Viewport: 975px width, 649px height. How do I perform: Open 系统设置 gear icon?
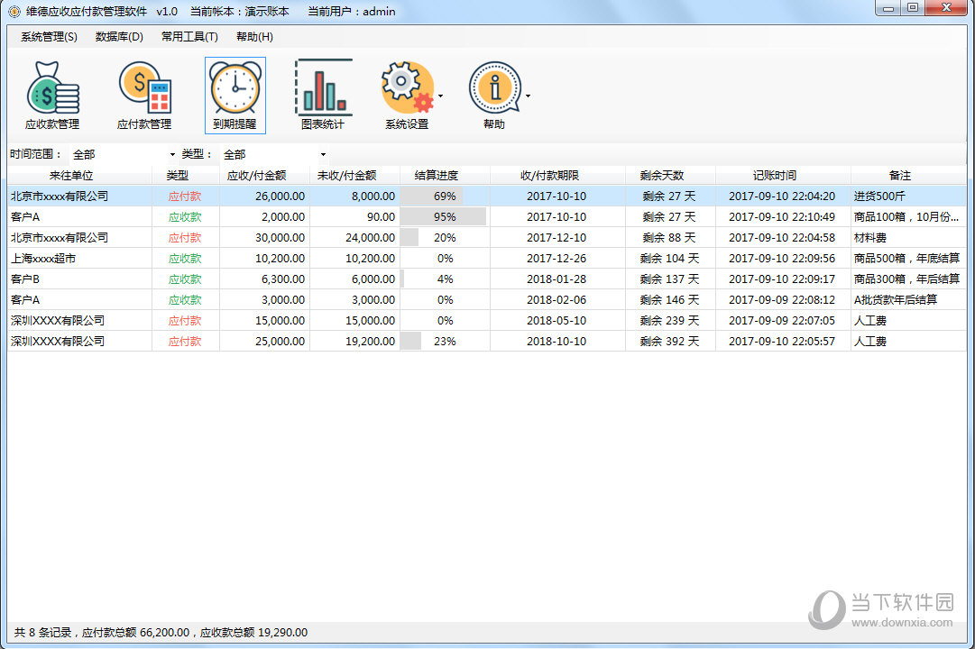click(x=406, y=88)
